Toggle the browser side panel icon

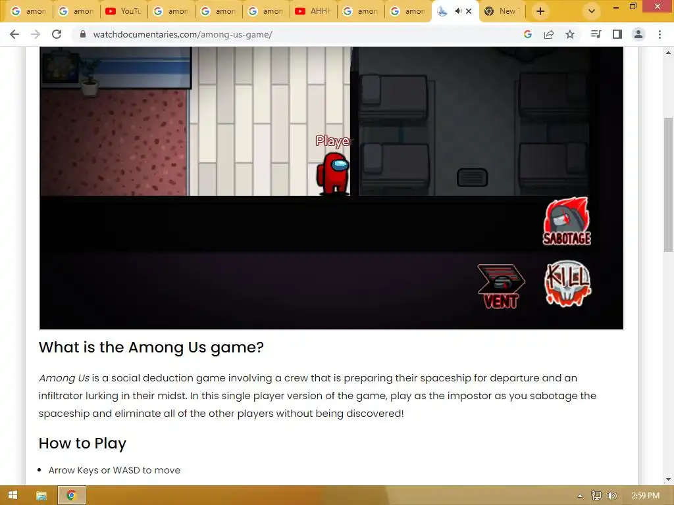[x=617, y=34]
